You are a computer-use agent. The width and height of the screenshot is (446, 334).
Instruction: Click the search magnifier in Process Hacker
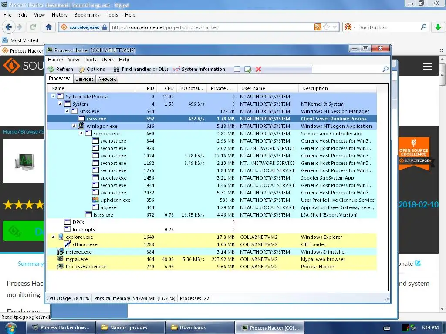click(385, 69)
